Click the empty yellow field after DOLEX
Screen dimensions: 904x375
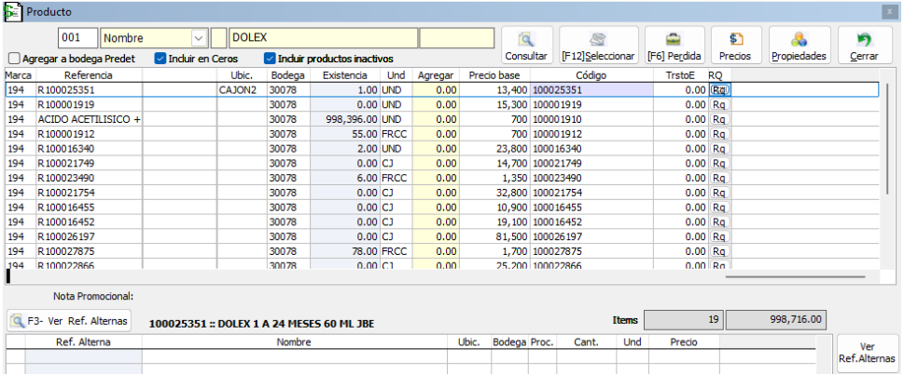tap(456, 38)
